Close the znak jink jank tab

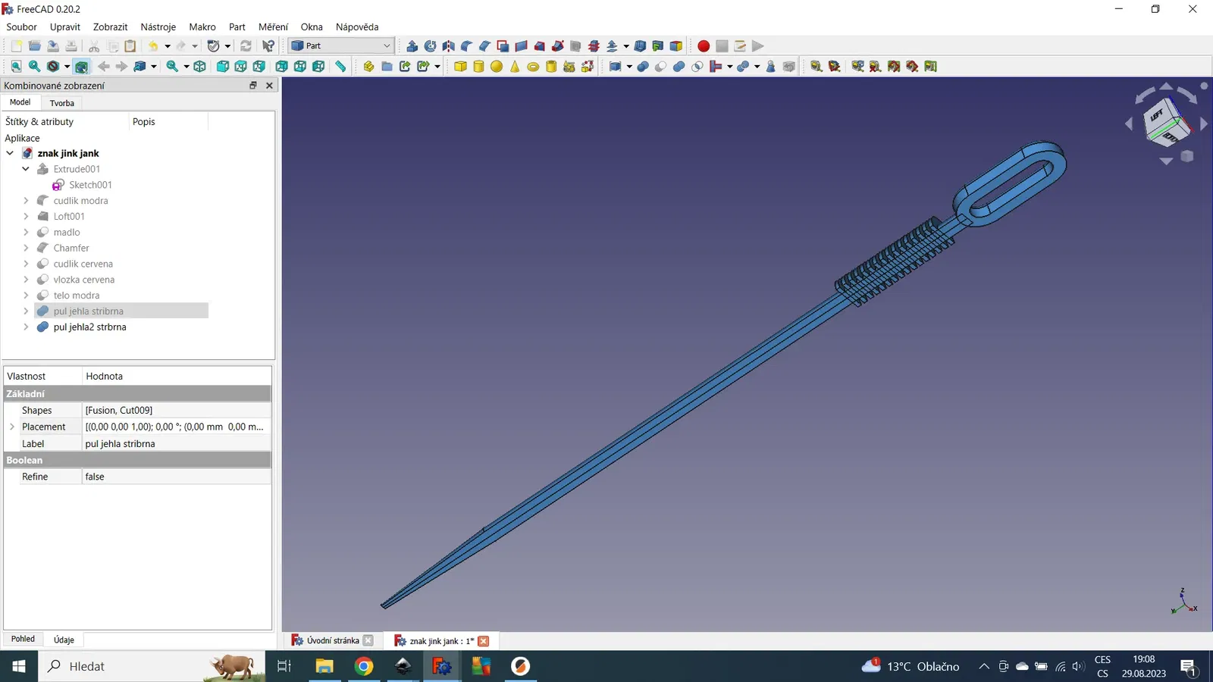click(x=484, y=641)
